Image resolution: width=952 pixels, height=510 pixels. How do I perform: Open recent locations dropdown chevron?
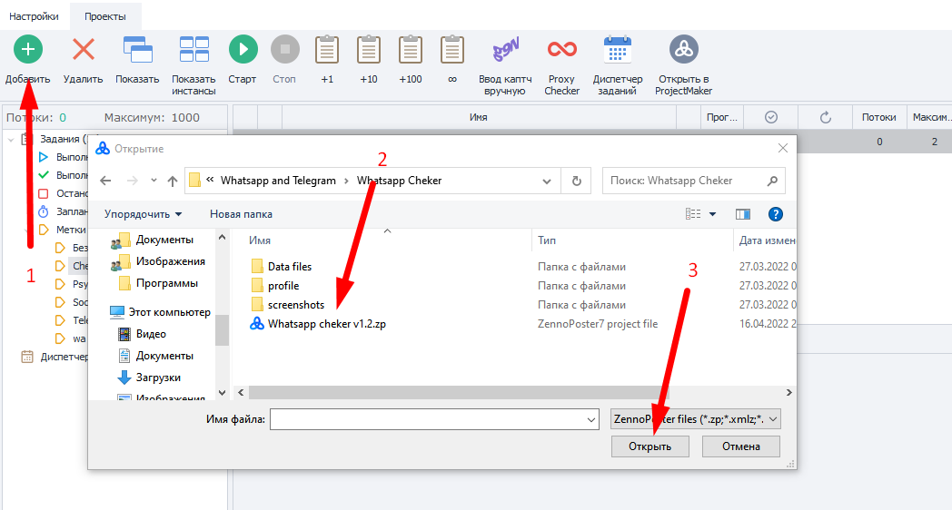[x=154, y=181]
